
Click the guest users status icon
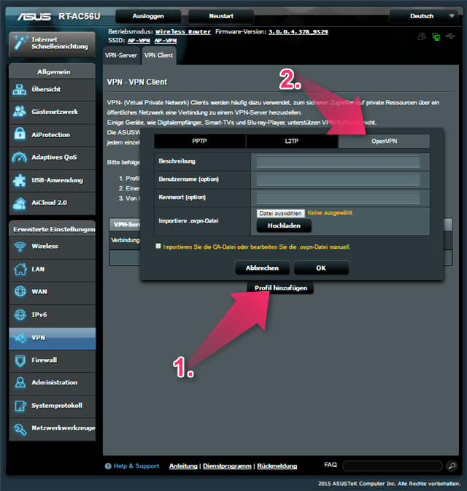[422, 36]
